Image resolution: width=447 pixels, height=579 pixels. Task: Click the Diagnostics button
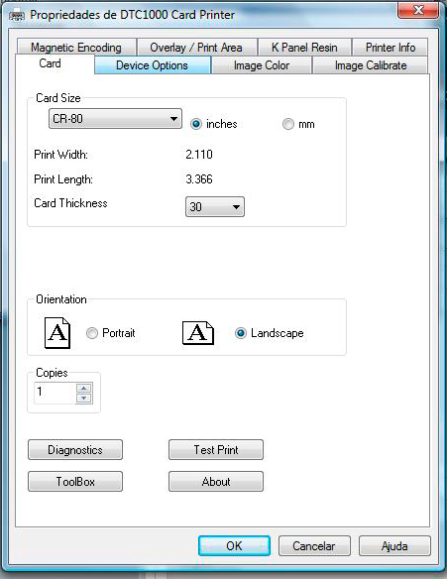(x=75, y=450)
